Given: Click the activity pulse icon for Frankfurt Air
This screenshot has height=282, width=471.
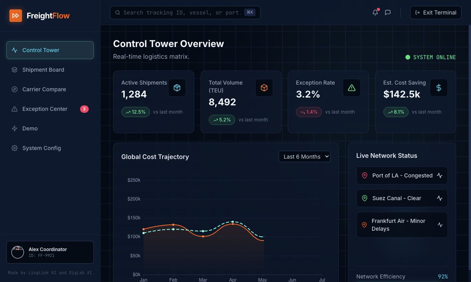Looking at the screenshot, I should point(440,225).
